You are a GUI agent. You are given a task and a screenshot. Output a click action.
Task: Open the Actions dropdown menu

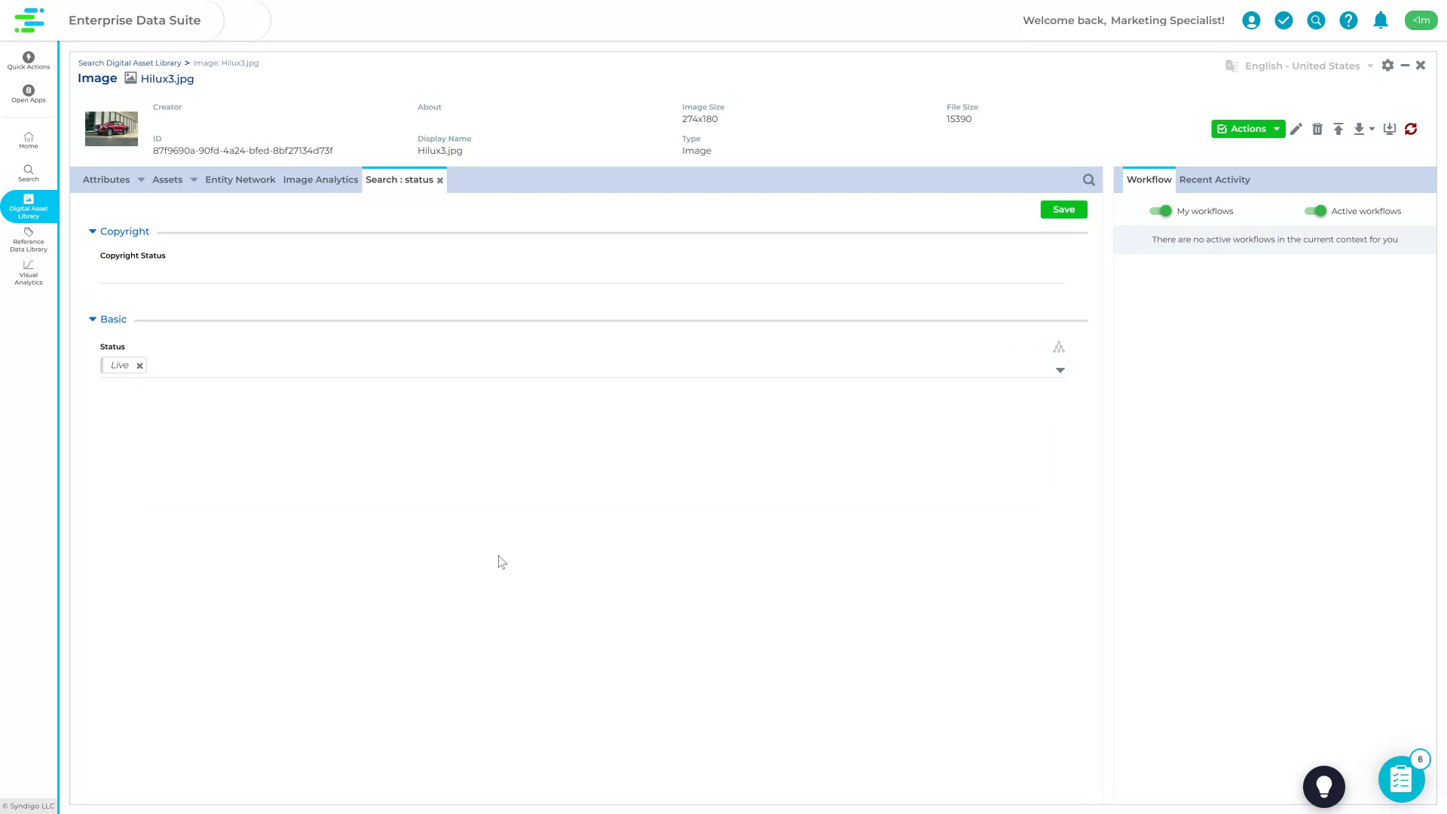pyautogui.click(x=1248, y=129)
